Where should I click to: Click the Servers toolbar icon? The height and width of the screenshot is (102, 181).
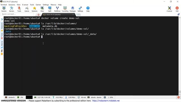tap(12, 9)
